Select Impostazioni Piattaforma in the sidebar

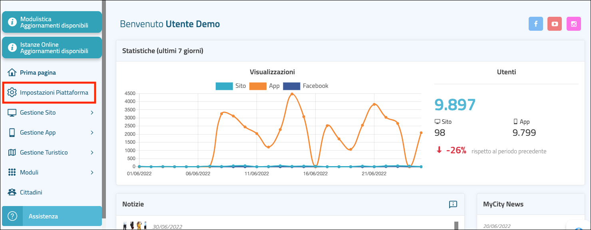[54, 93]
